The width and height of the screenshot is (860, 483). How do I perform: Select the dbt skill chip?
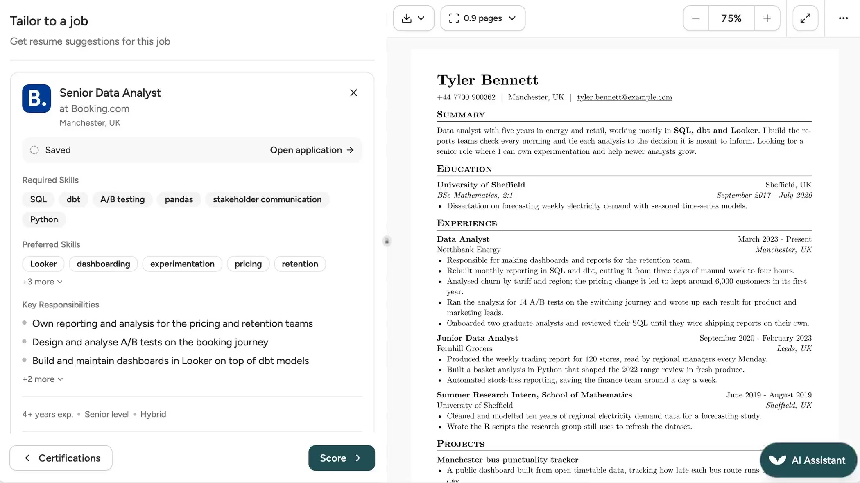pos(73,199)
